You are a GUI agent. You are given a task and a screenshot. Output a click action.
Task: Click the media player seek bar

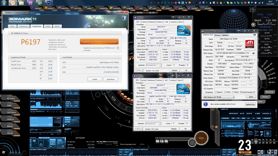(x=176, y=138)
